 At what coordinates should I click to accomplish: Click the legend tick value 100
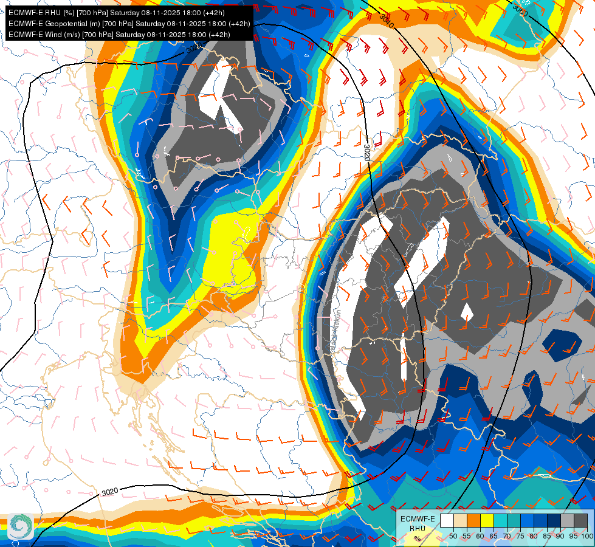588,536
